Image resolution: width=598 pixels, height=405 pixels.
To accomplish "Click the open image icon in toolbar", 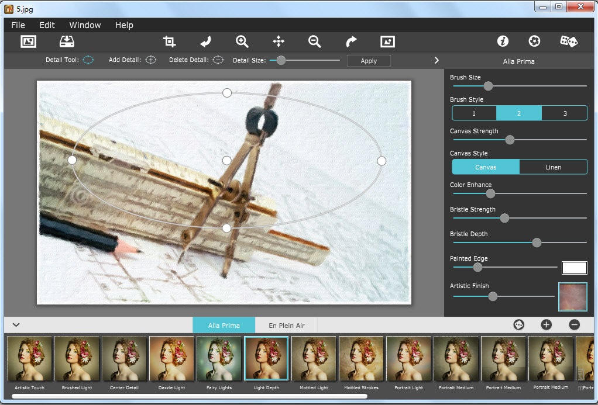I will pyautogui.click(x=28, y=41).
